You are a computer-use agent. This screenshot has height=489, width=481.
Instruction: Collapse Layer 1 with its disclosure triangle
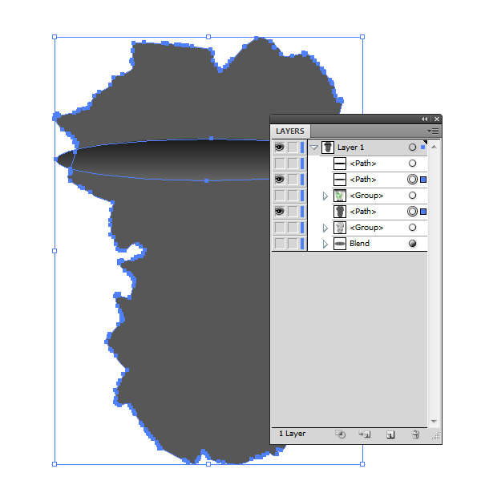313,148
